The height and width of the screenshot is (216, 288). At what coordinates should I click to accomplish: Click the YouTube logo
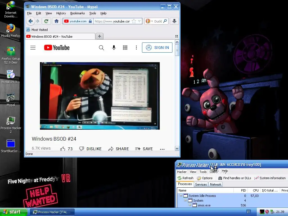click(57, 48)
